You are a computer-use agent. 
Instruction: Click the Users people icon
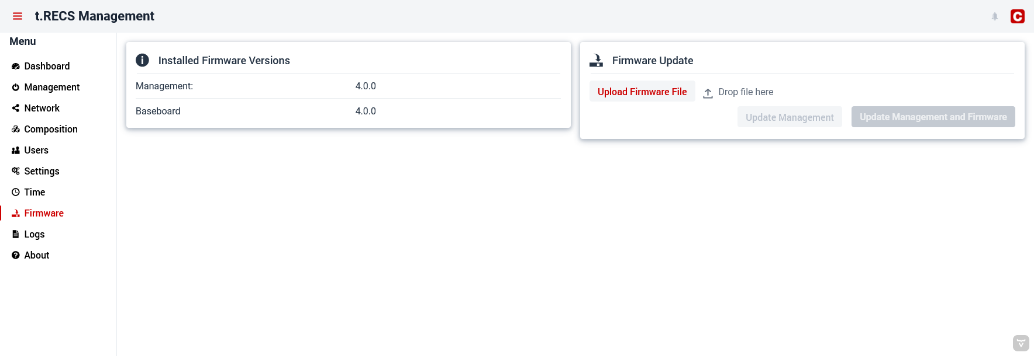(16, 151)
